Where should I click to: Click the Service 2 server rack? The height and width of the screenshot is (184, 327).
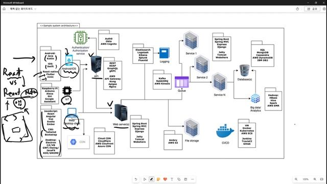click(202, 65)
